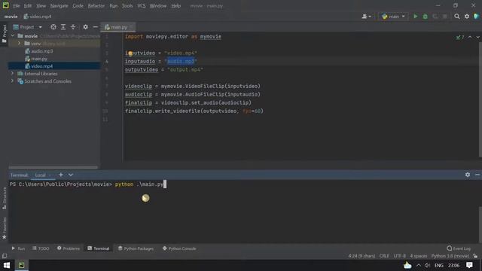The width and height of the screenshot is (482, 271).
Task: Open the main run configuration dropdown
Action: 393,17
